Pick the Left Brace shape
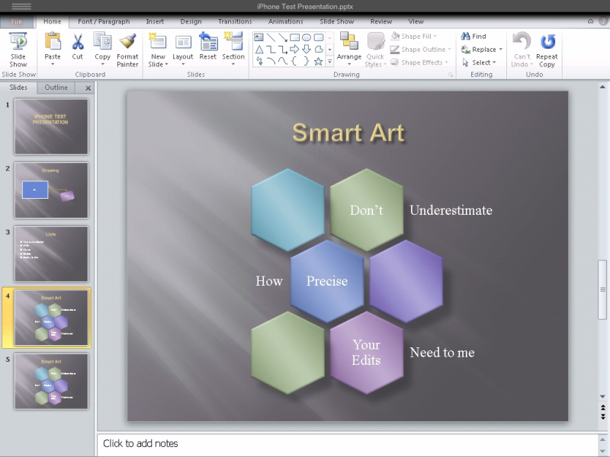The height and width of the screenshot is (457, 610). (x=294, y=62)
